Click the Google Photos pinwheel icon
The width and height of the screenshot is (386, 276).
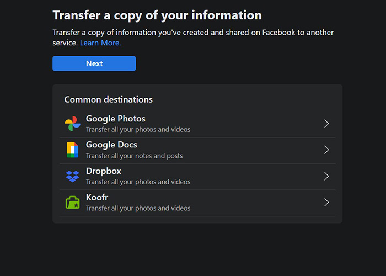coord(73,124)
